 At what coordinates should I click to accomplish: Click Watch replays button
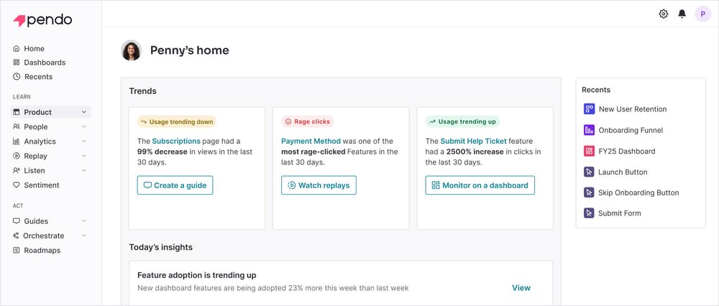tap(319, 185)
